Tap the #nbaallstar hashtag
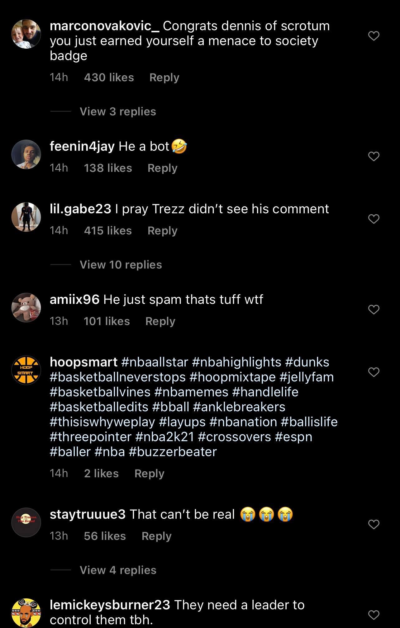400x628 pixels. [155, 362]
